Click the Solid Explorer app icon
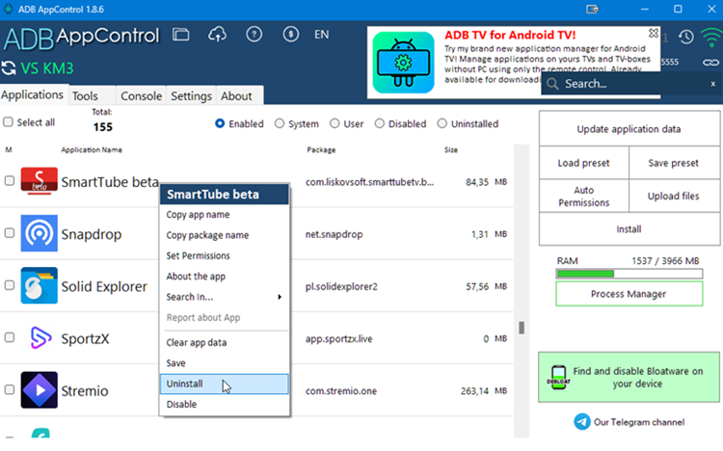Image resolution: width=723 pixels, height=451 pixels. [x=39, y=286]
